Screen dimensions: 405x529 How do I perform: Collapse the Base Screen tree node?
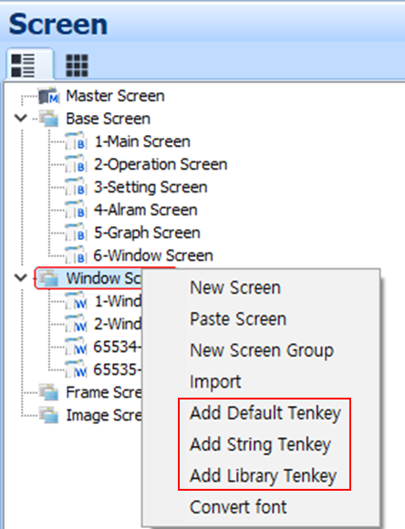21,118
